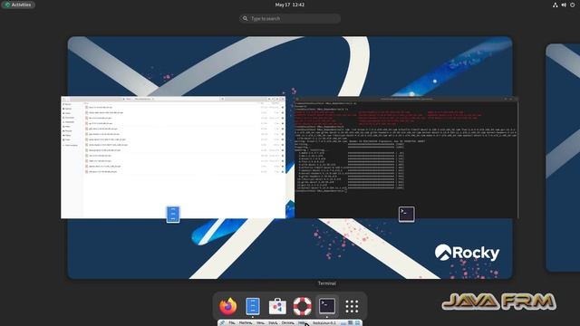The image size is (580, 326).
Task: Click the close icon on the VirtualBox mini toolbar
Action: [358, 323]
